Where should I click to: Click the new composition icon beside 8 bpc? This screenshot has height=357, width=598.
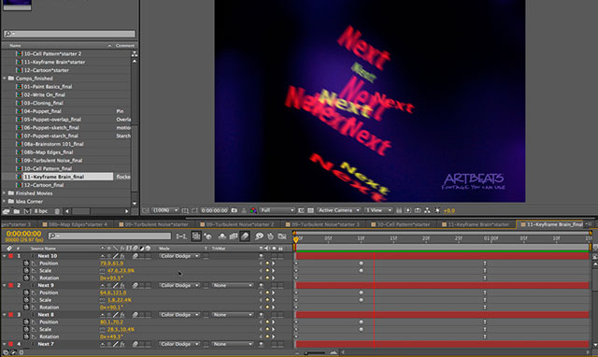tap(27, 211)
